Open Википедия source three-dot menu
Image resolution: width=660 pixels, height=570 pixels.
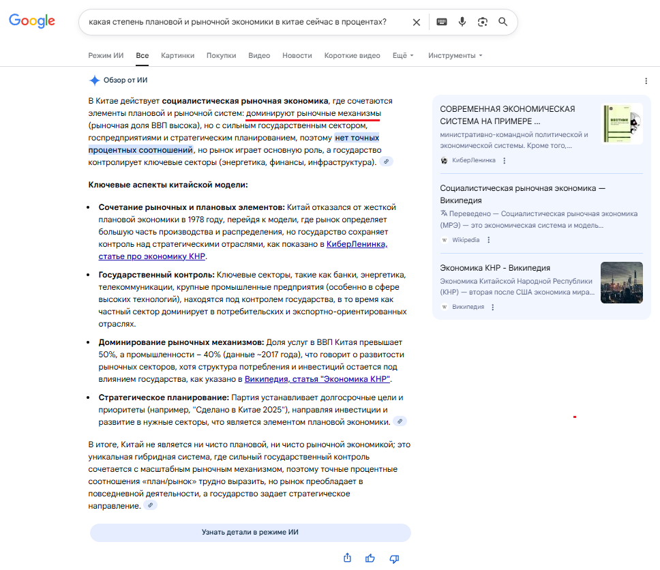pyautogui.click(x=492, y=307)
